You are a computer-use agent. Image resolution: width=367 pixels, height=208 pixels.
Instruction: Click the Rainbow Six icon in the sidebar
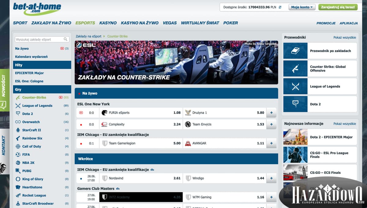[18, 138]
